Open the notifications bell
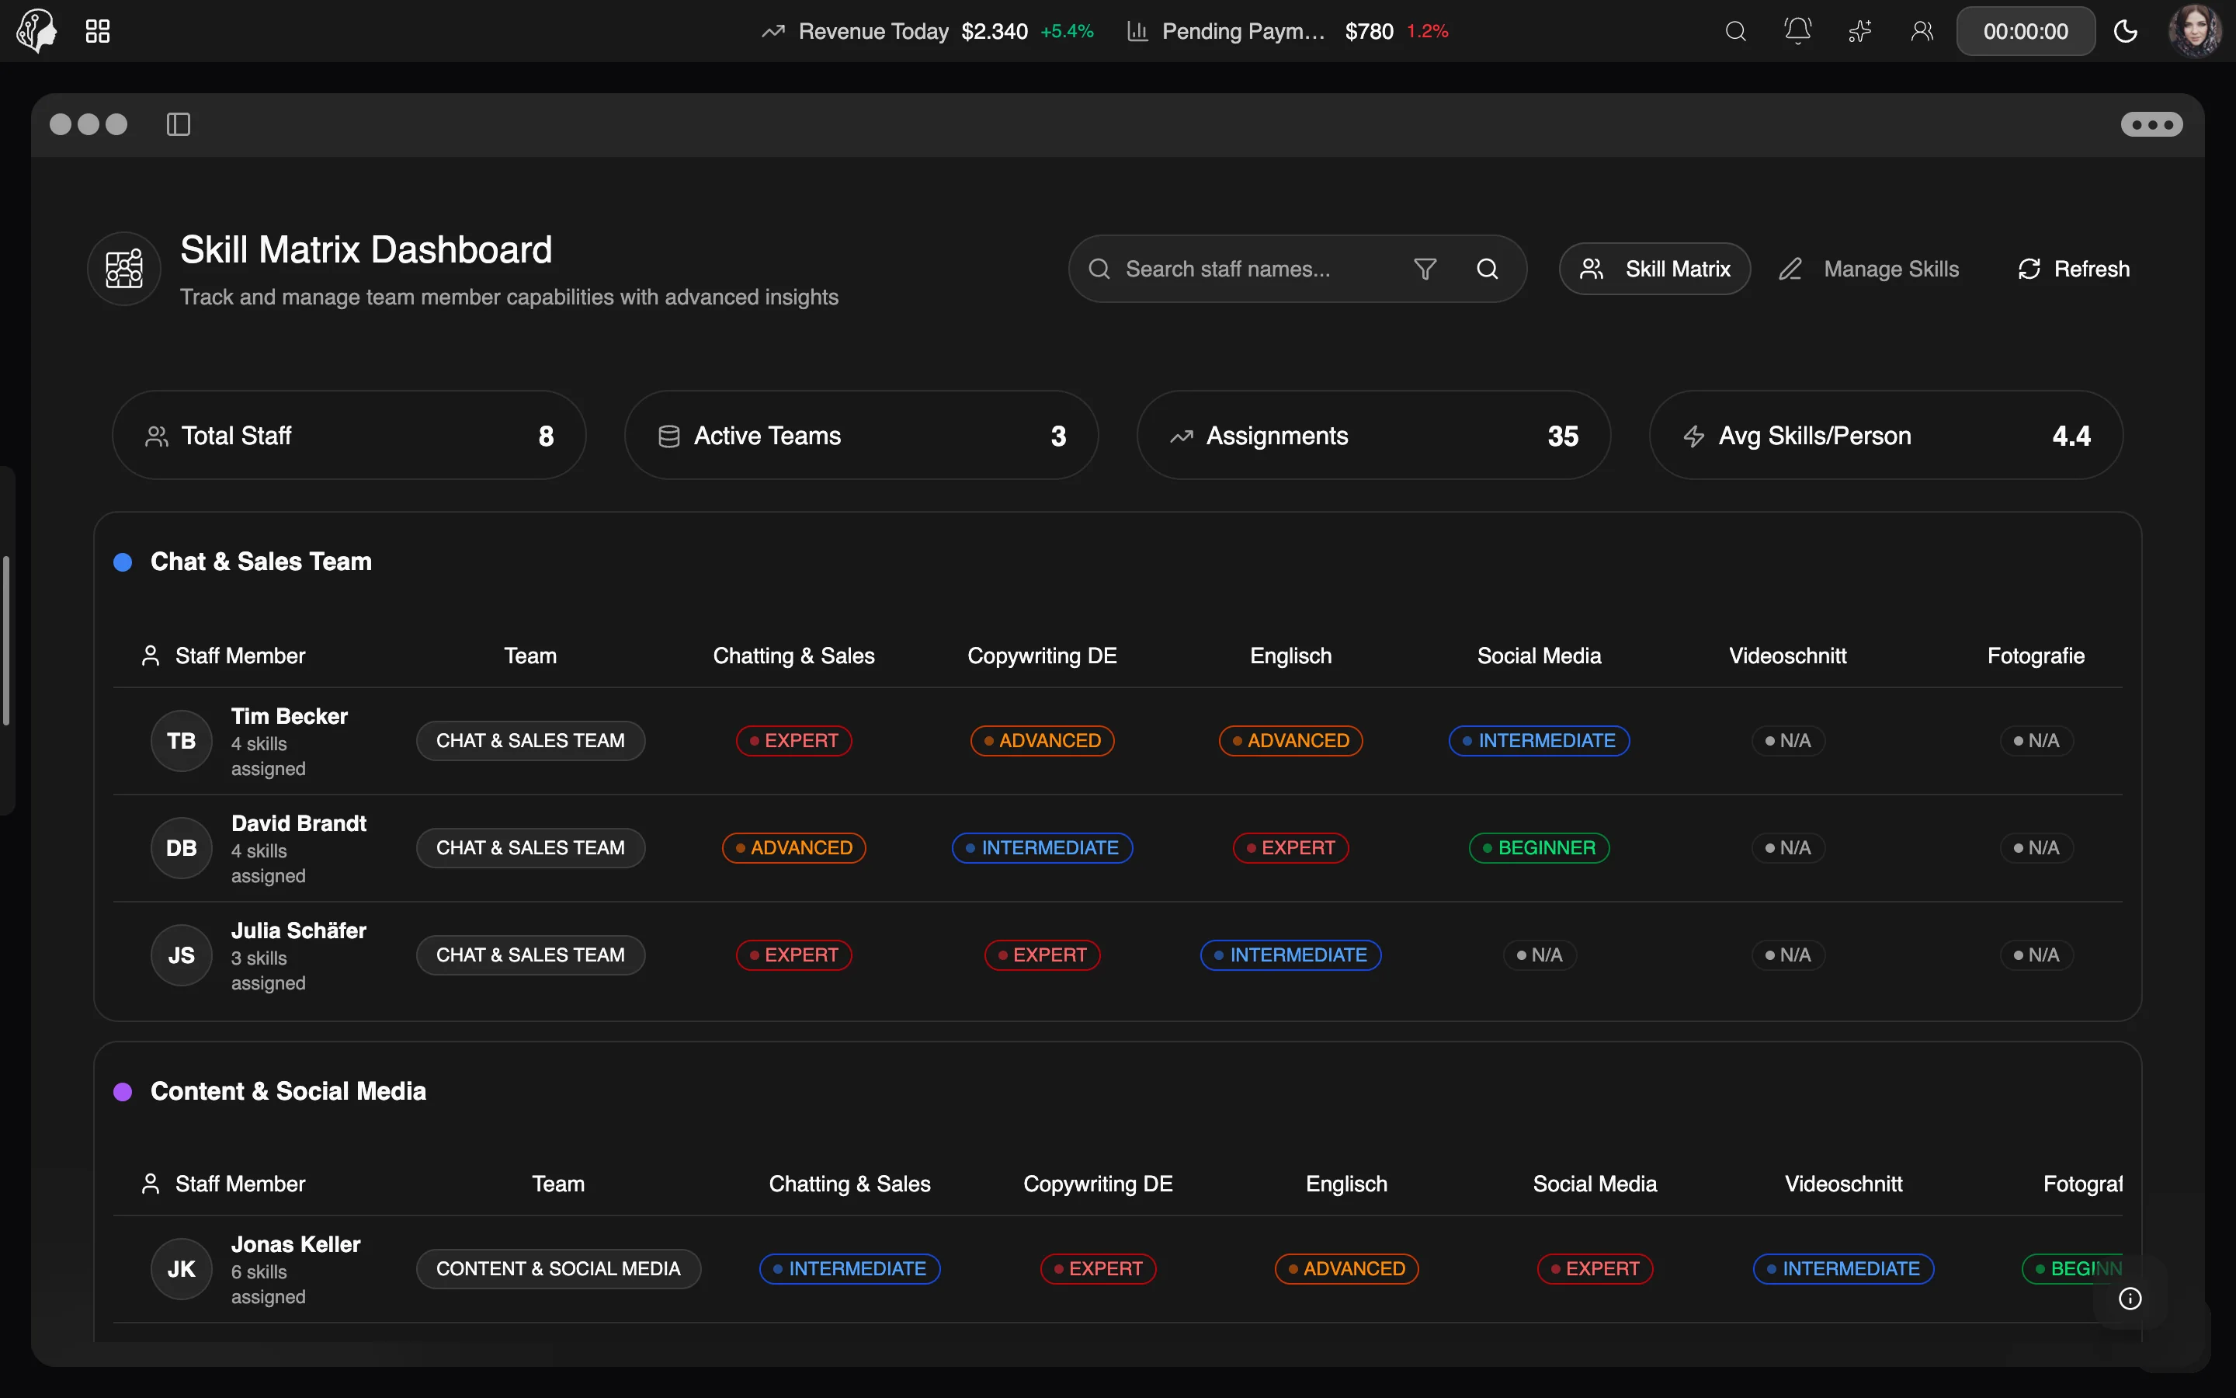 (x=1797, y=31)
